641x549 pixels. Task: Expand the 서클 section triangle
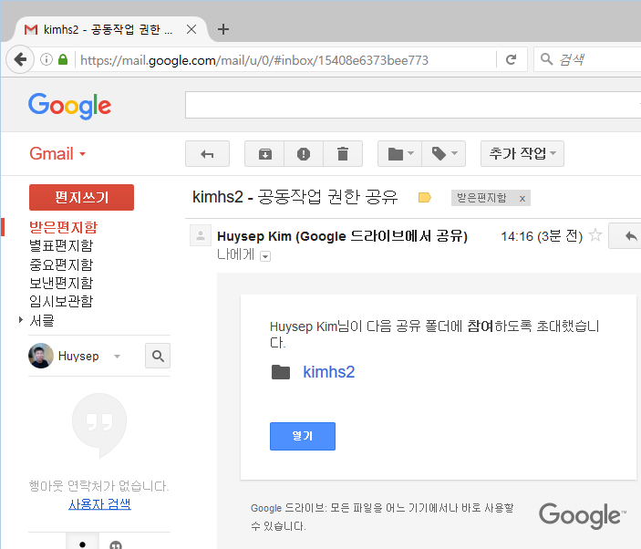coord(20,320)
